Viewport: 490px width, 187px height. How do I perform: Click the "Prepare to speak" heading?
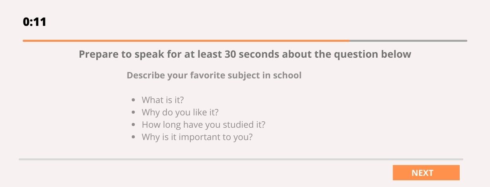(245, 54)
